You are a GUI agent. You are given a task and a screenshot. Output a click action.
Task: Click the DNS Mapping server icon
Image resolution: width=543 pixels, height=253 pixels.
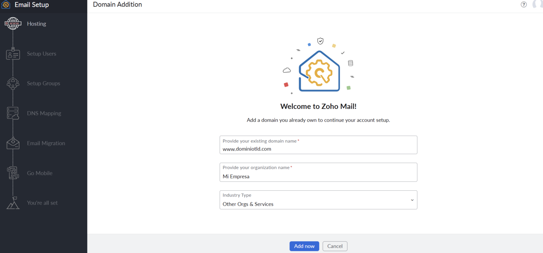(x=13, y=113)
